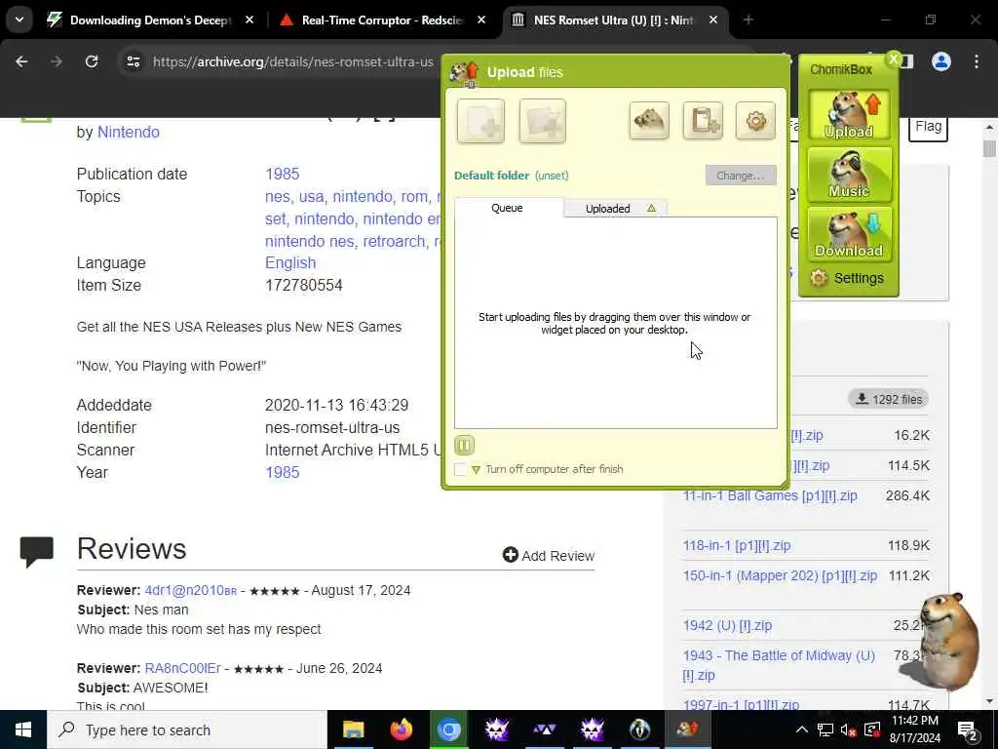Click the 1292 files download button

pyautogui.click(x=889, y=399)
